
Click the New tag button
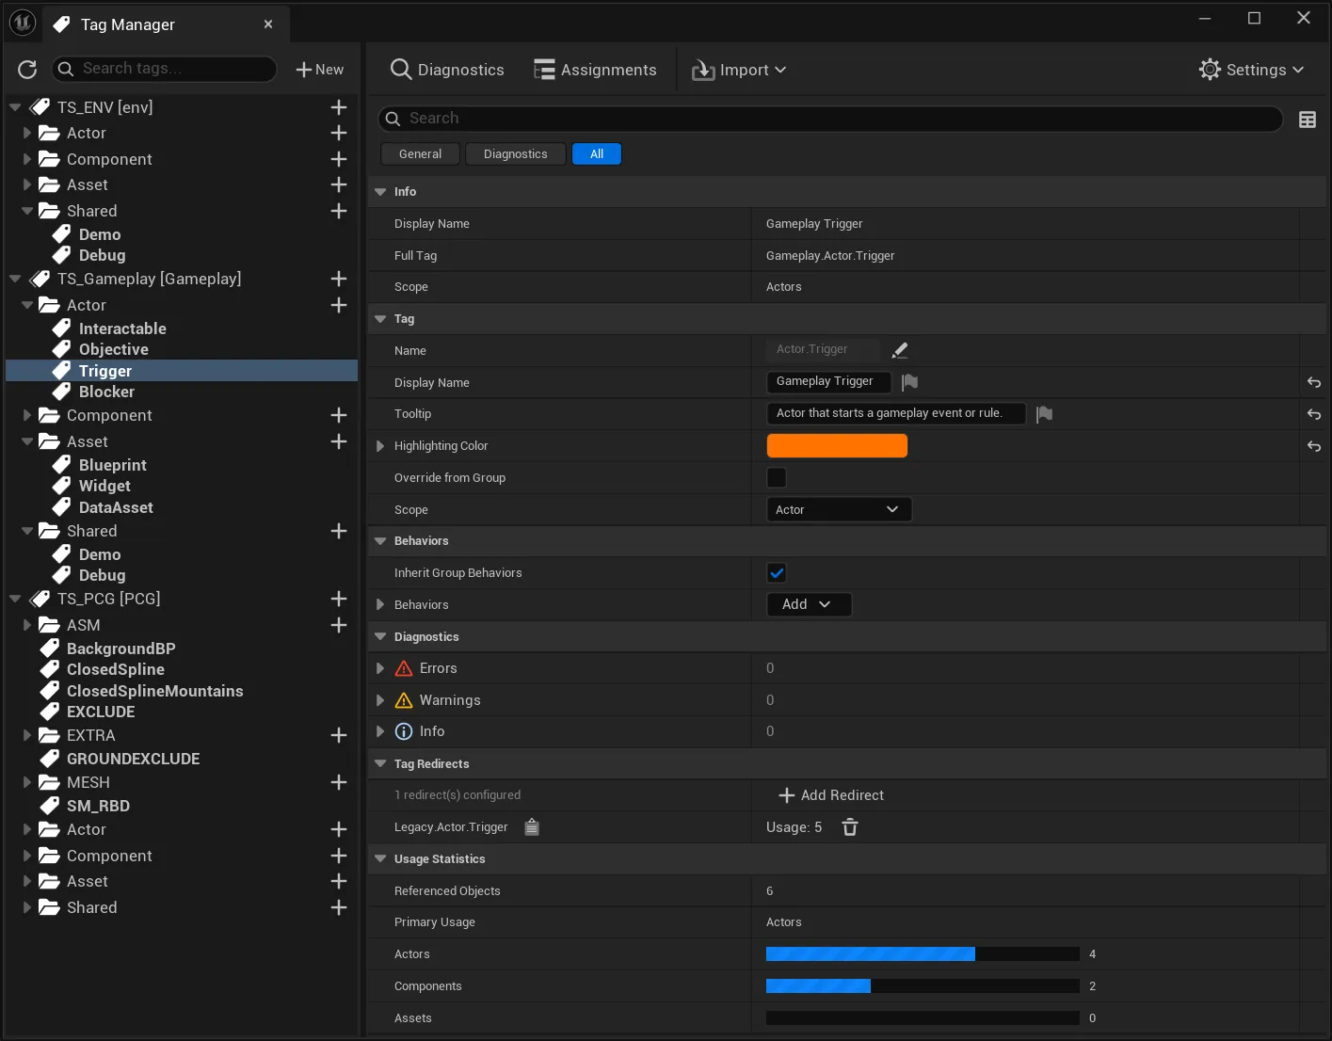coord(320,70)
